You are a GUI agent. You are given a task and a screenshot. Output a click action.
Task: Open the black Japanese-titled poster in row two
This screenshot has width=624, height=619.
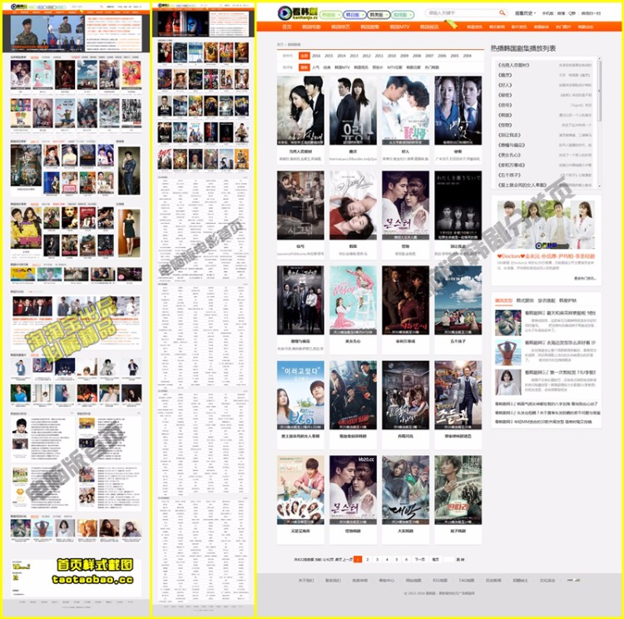[x=458, y=206]
